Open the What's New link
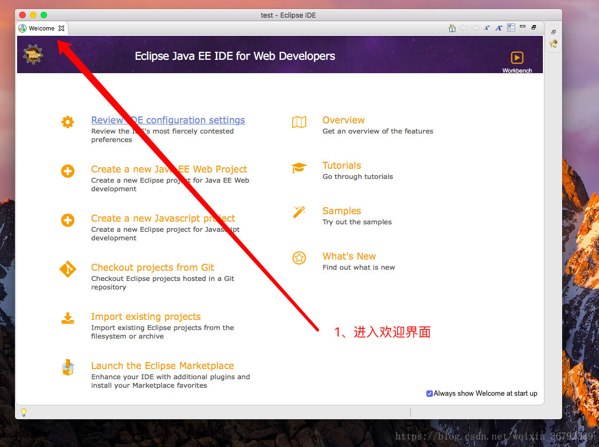Image resolution: width=599 pixels, height=447 pixels. coord(349,256)
